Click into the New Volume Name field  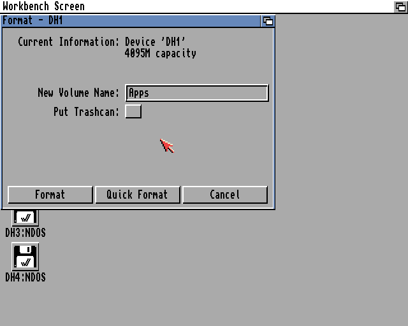pyautogui.click(x=197, y=93)
